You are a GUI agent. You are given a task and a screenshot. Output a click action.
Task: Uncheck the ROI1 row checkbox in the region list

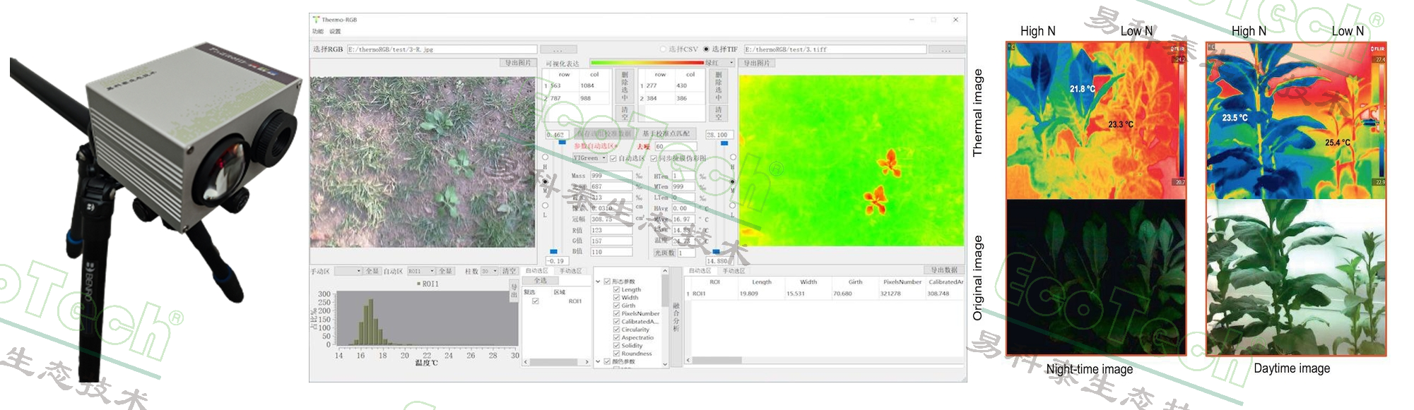click(x=535, y=301)
